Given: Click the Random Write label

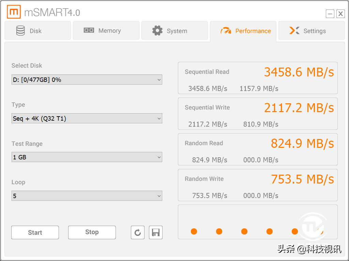Looking at the screenshot, I should (x=204, y=179).
